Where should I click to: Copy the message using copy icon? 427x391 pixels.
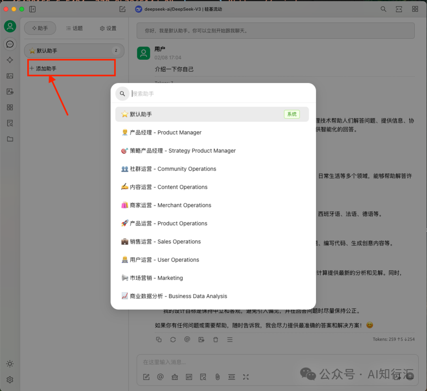(x=159, y=340)
